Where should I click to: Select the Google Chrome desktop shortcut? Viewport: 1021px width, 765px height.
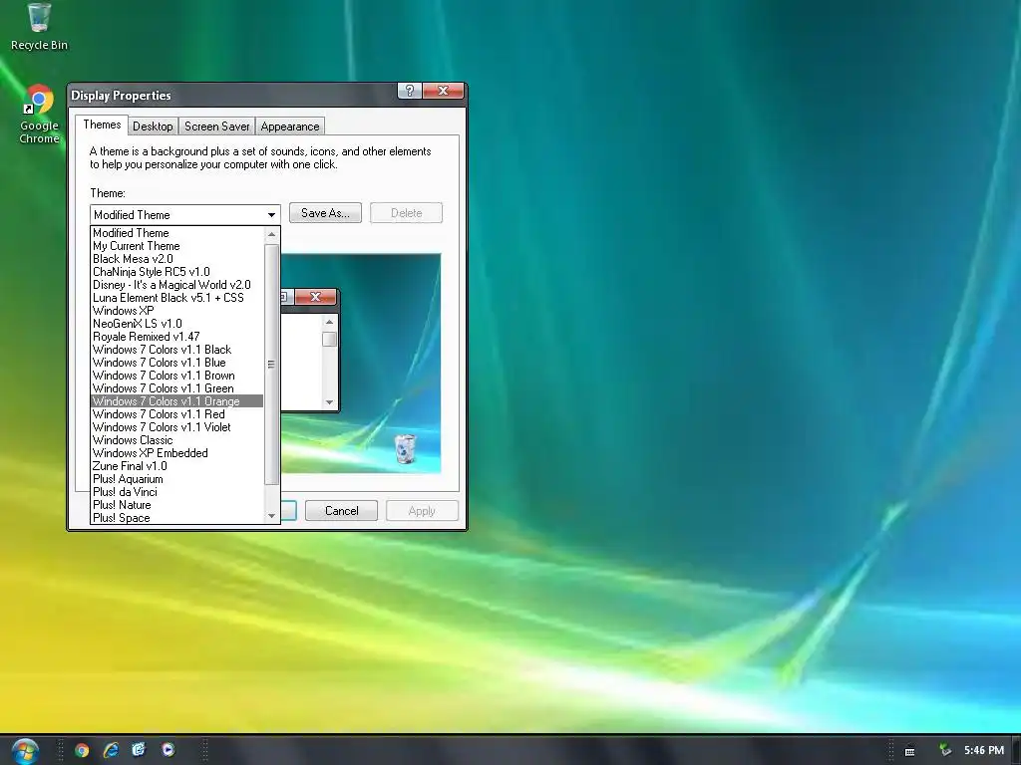[39, 114]
